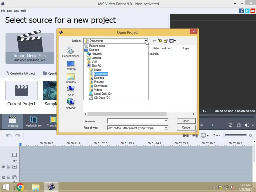The width and height of the screenshot is (256, 192).
Task: Open the View Menu dropdown in dialog
Action: pyautogui.click(x=172, y=41)
